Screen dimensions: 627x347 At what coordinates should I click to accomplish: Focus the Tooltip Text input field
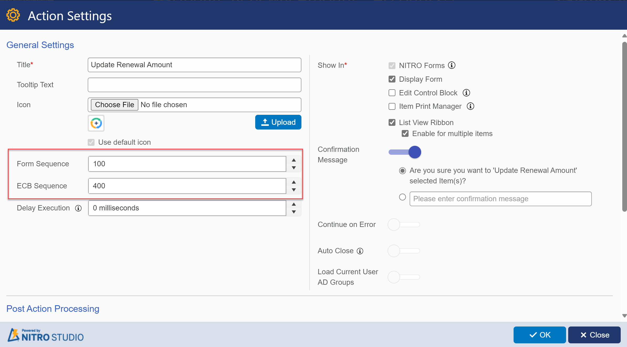point(194,85)
